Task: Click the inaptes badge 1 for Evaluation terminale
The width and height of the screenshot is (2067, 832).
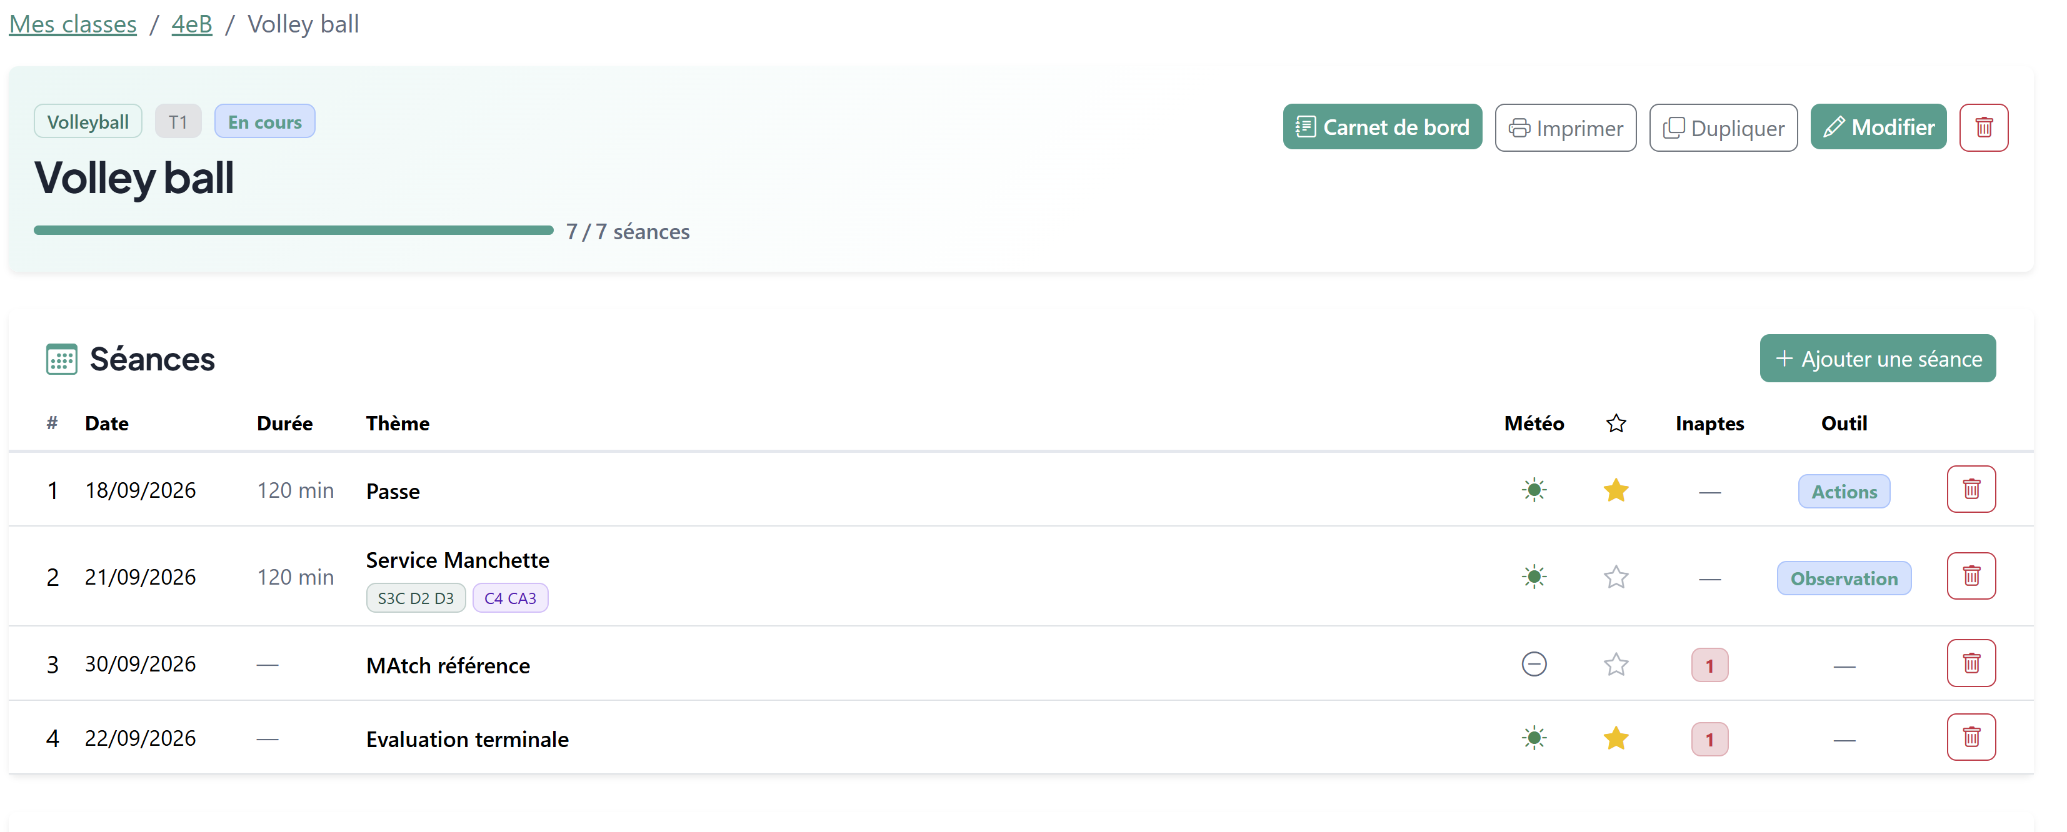Action: 1709,739
